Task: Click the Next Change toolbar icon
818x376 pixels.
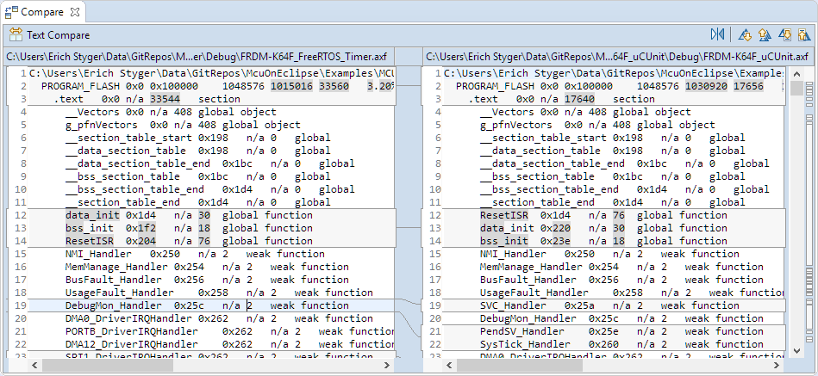Action: [784, 35]
